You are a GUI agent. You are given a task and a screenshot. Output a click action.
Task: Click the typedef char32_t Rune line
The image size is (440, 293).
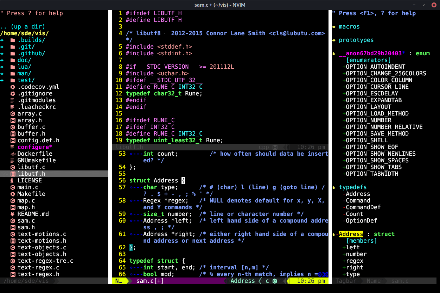[164, 94]
